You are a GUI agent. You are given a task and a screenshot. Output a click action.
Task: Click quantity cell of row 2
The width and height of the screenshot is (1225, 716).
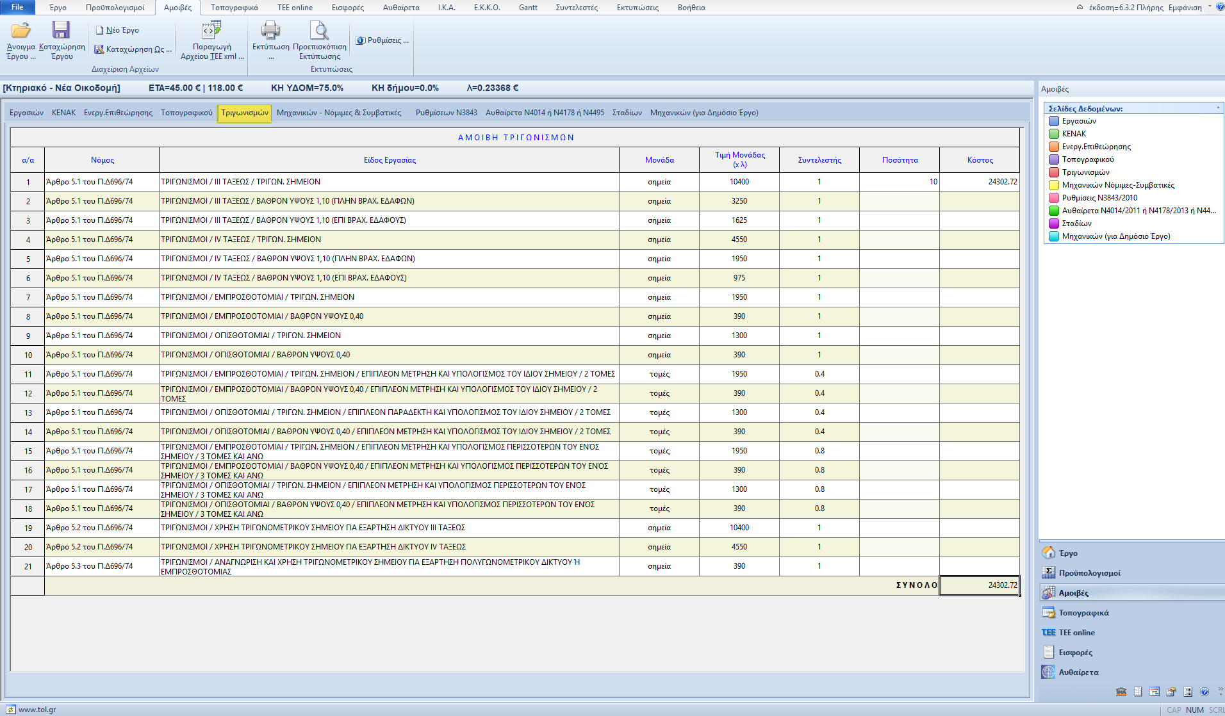(899, 201)
